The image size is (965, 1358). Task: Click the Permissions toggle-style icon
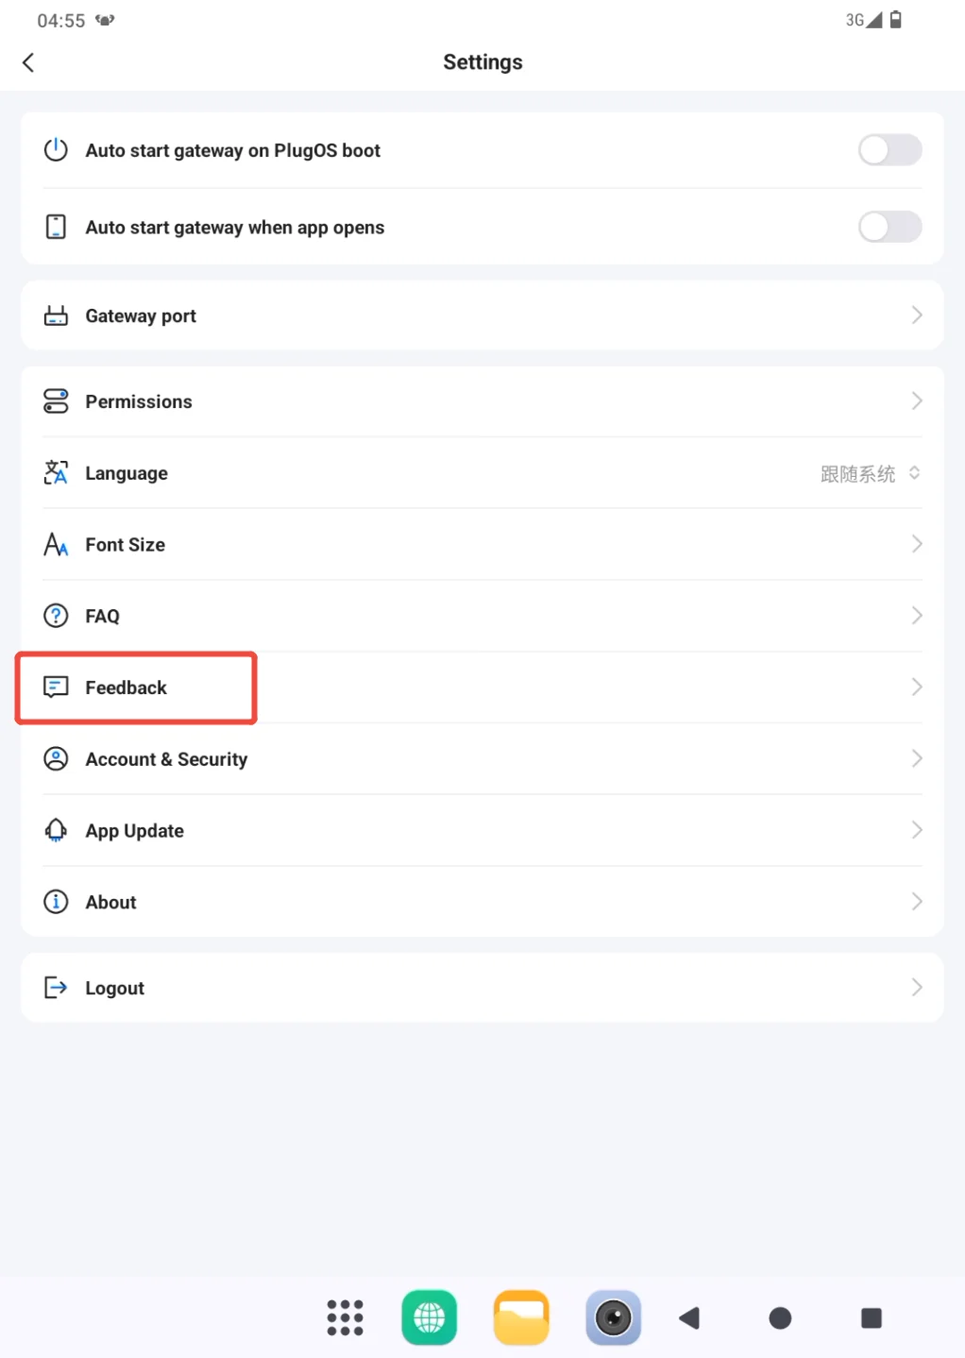click(56, 401)
